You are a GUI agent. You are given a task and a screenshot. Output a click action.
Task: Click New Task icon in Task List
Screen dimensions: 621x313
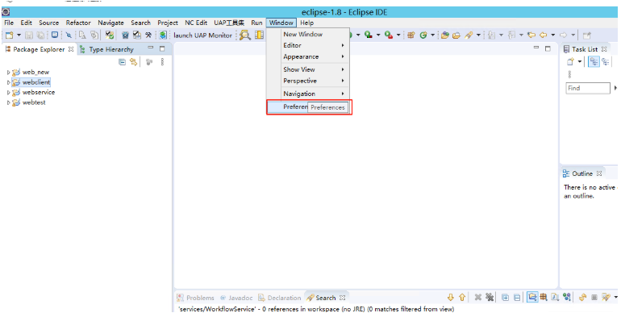tap(570, 62)
